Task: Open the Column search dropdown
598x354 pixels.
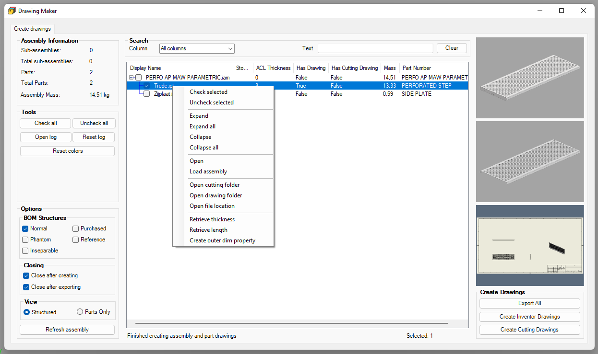Action: click(x=197, y=48)
